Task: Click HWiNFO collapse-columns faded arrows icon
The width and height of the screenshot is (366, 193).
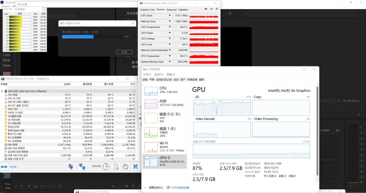Action: click(x=13, y=167)
